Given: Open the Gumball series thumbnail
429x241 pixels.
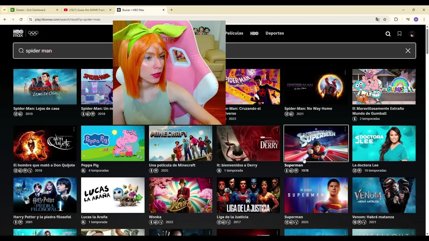Looking at the screenshot, I should pyautogui.click(x=384, y=87).
